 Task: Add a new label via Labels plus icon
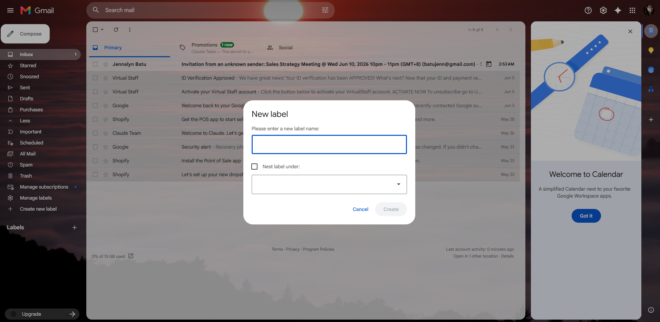(75, 228)
